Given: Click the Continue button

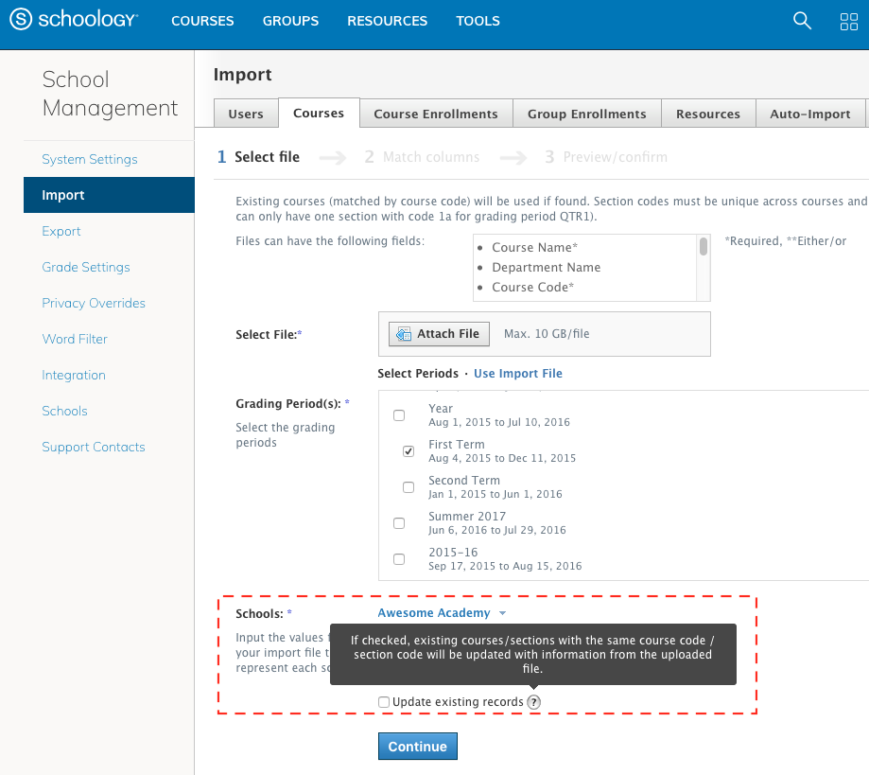Looking at the screenshot, I should (417, 747).
